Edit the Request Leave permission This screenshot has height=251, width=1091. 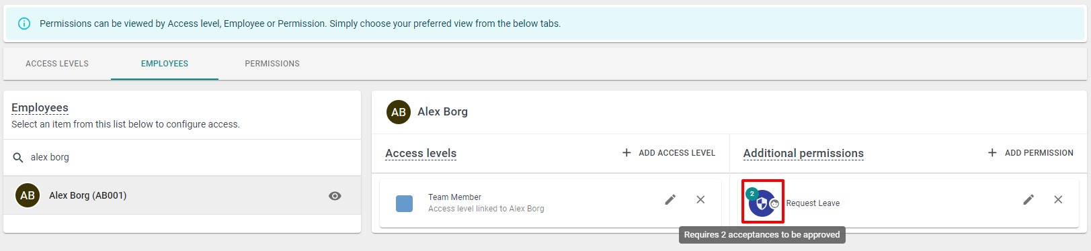(1028, 199)
